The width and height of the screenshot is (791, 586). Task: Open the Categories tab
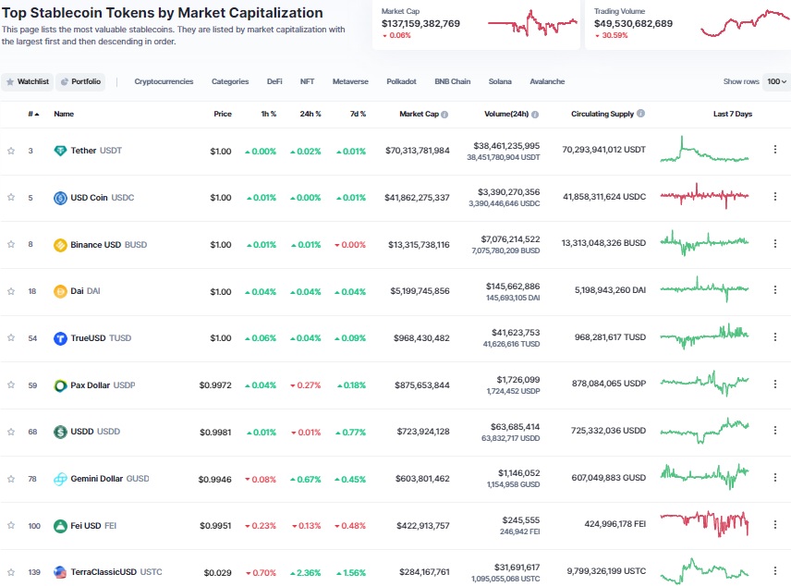(230, 81)
